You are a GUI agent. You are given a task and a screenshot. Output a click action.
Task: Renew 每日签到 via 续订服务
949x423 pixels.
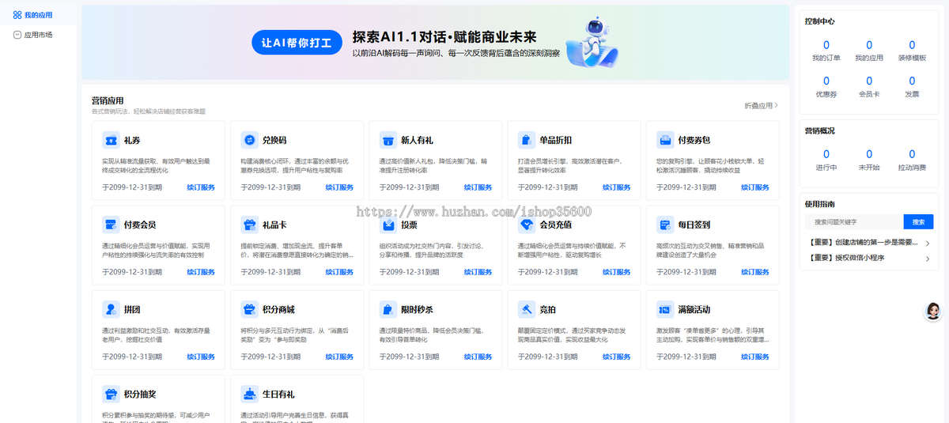754,272
